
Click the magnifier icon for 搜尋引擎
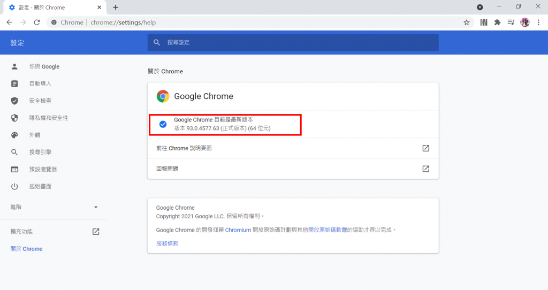pos(14,152)
